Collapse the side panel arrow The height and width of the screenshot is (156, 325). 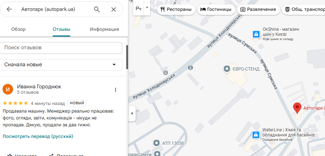tap(132, 113)
